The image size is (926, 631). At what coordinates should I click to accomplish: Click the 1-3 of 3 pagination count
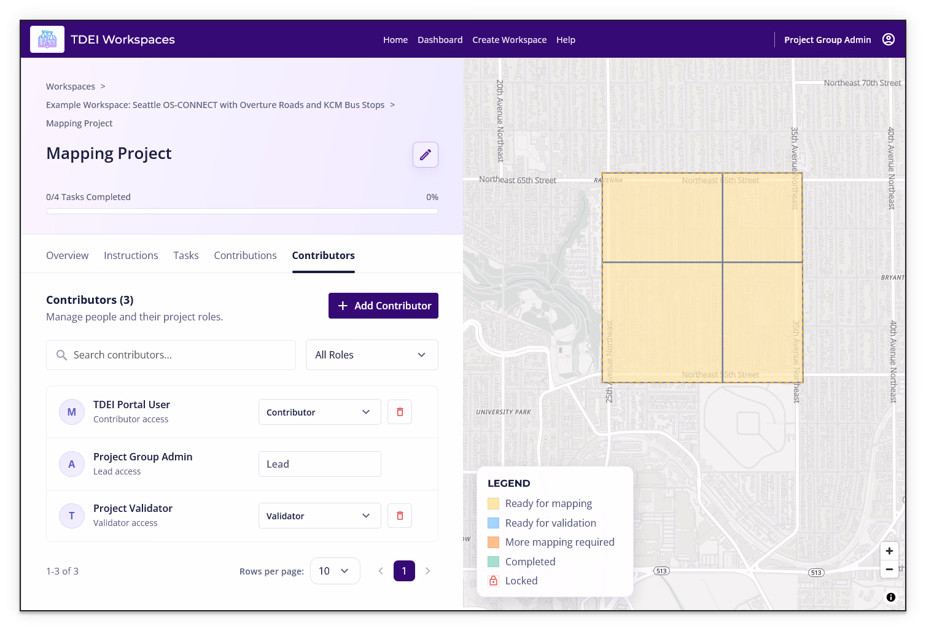pyautogui.click(x=63, y=571)
